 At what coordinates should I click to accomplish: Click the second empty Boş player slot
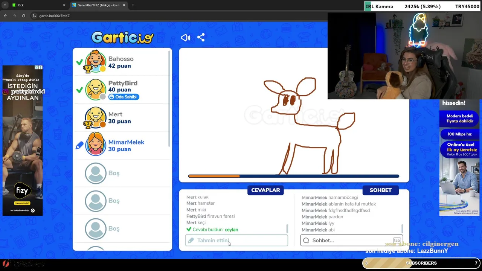(122, 201)
